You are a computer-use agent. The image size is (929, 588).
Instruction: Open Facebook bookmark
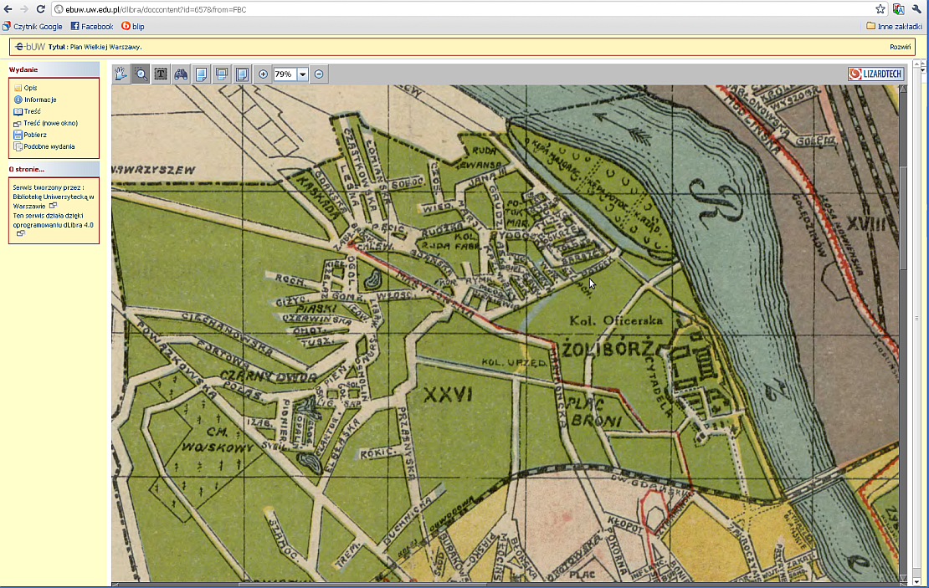pyautogui.click(x=92, y=26)
